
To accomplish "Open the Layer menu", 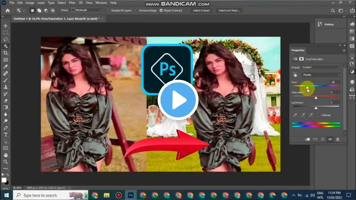I will [41, 3].
